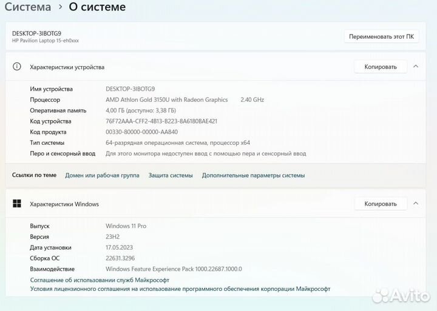Click the Перо и сенсорный ввод label
Viewport: 437px width, 311px height.
coord(63,154)
